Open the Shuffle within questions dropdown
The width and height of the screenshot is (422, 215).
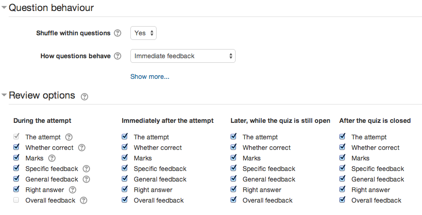pos(143,33)
